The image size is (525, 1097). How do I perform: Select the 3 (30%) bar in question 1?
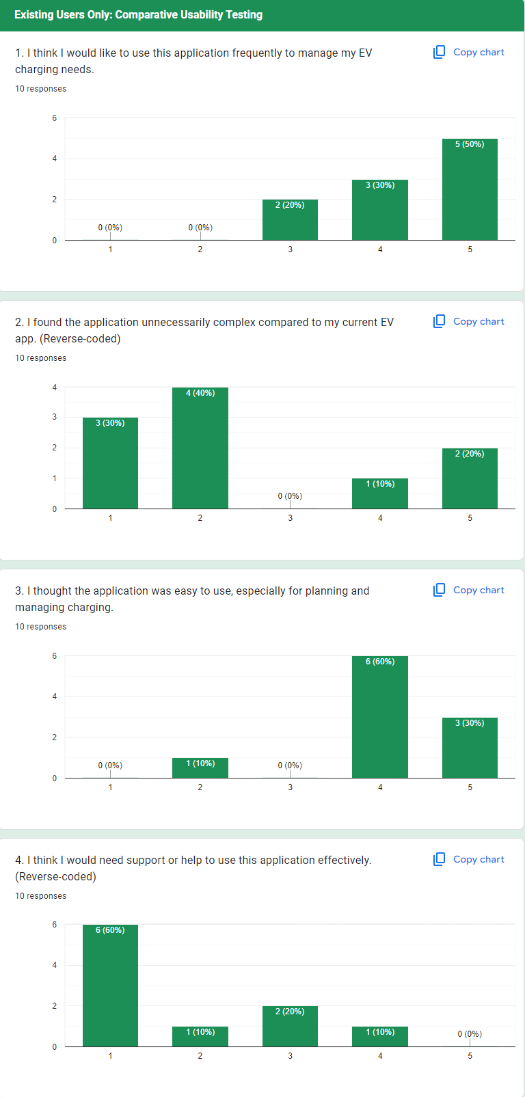[x=380, y=210]
